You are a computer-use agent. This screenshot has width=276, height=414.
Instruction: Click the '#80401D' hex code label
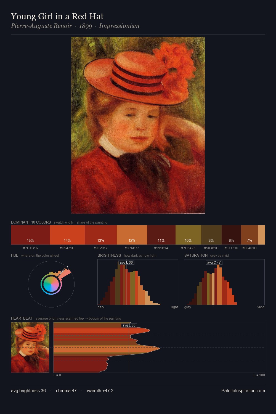[250, 248]
